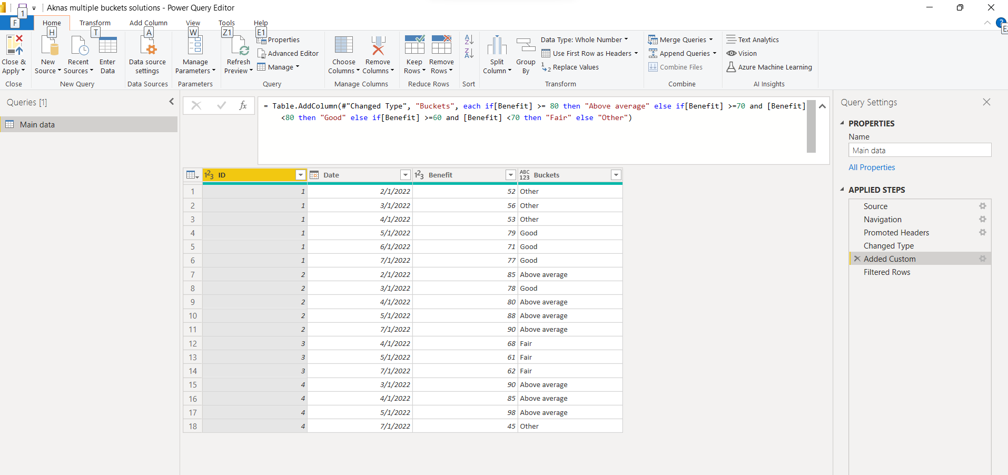Switch to the Add Column tab
The image size is (1008, 475).
149,23
